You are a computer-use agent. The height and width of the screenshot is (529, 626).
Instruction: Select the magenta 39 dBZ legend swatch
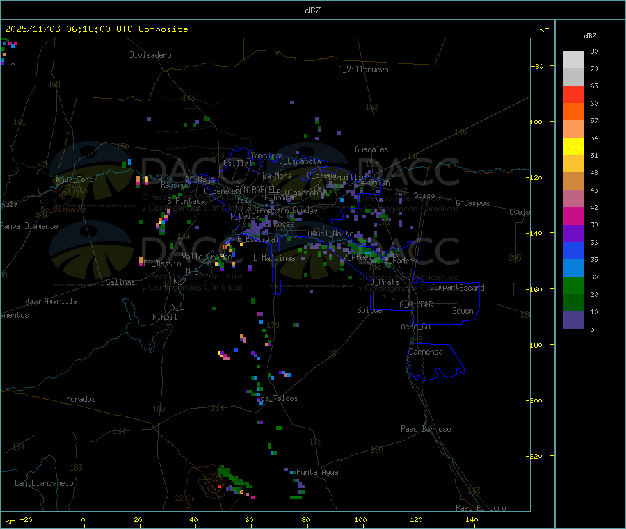(573, 215)
